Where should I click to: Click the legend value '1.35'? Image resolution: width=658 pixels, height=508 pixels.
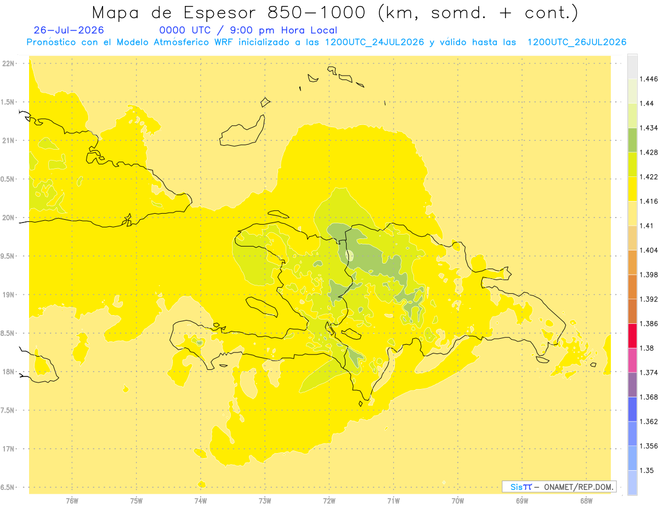pos(646,470)
